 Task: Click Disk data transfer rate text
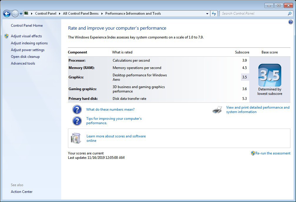(x=129, y=99)
